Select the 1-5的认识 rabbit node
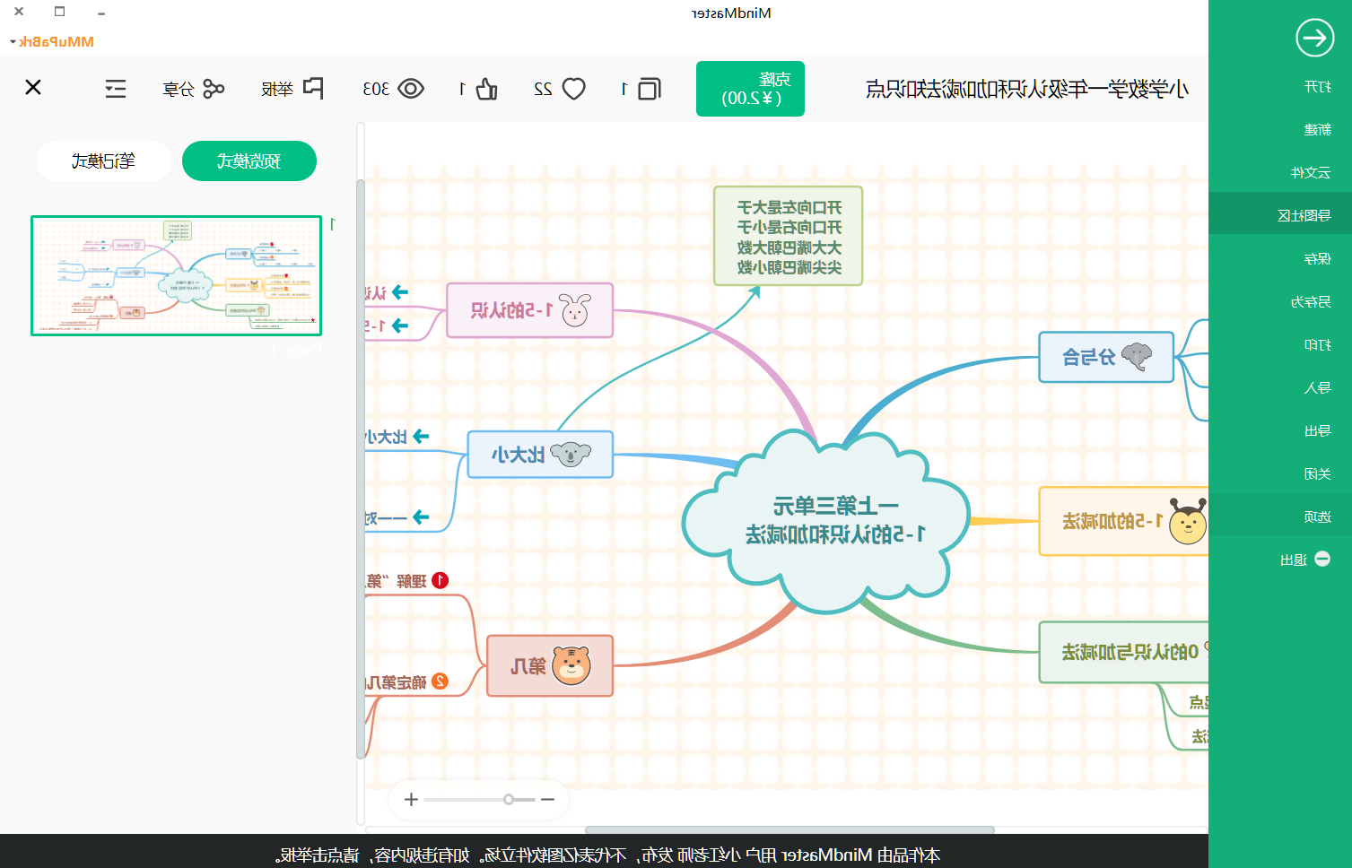The width and height of the screenshot is (1352, 868). 530,310
